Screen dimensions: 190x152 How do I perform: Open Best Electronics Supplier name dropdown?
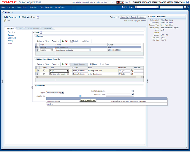[x=90, y=50]
